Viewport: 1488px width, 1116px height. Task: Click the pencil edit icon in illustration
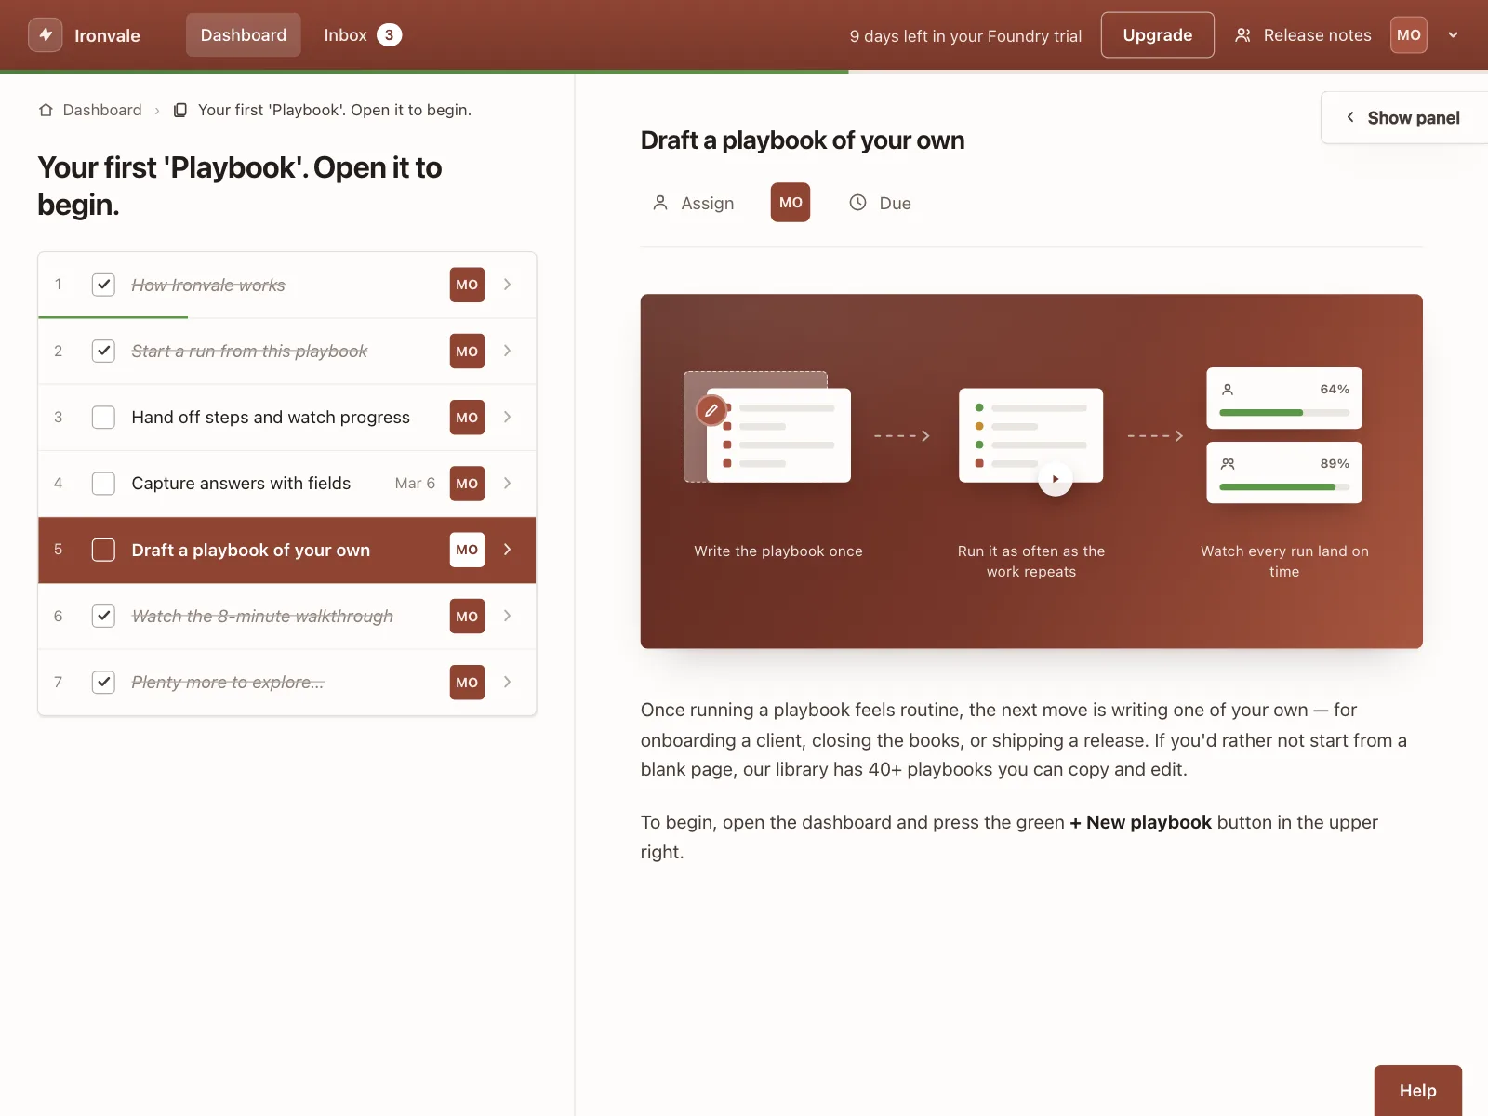coord(711,410)
